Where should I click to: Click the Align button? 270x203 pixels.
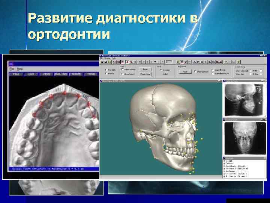coord(185,71)
